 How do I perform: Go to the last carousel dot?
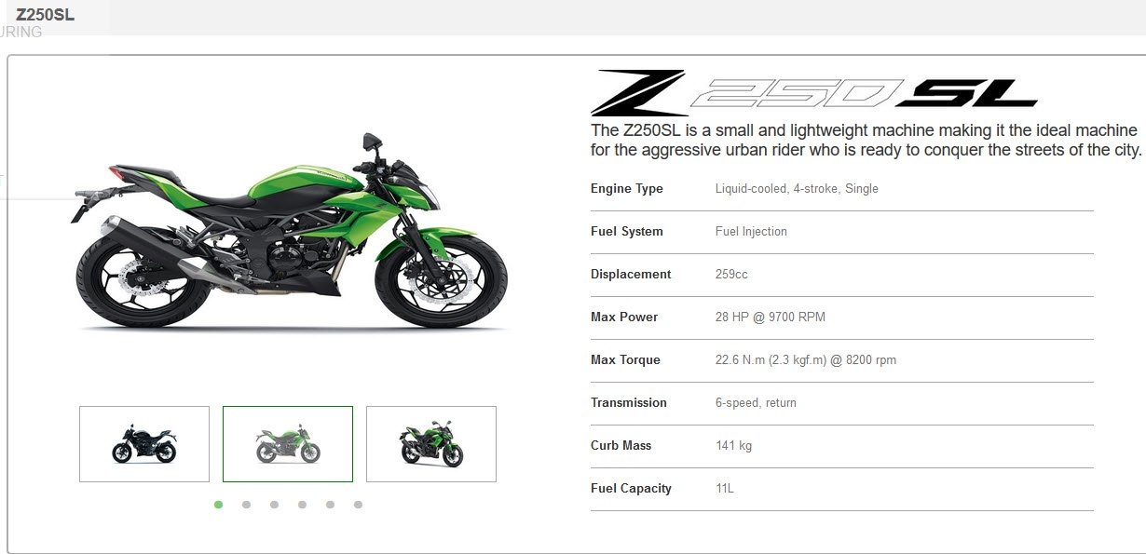tap(359, 505)
